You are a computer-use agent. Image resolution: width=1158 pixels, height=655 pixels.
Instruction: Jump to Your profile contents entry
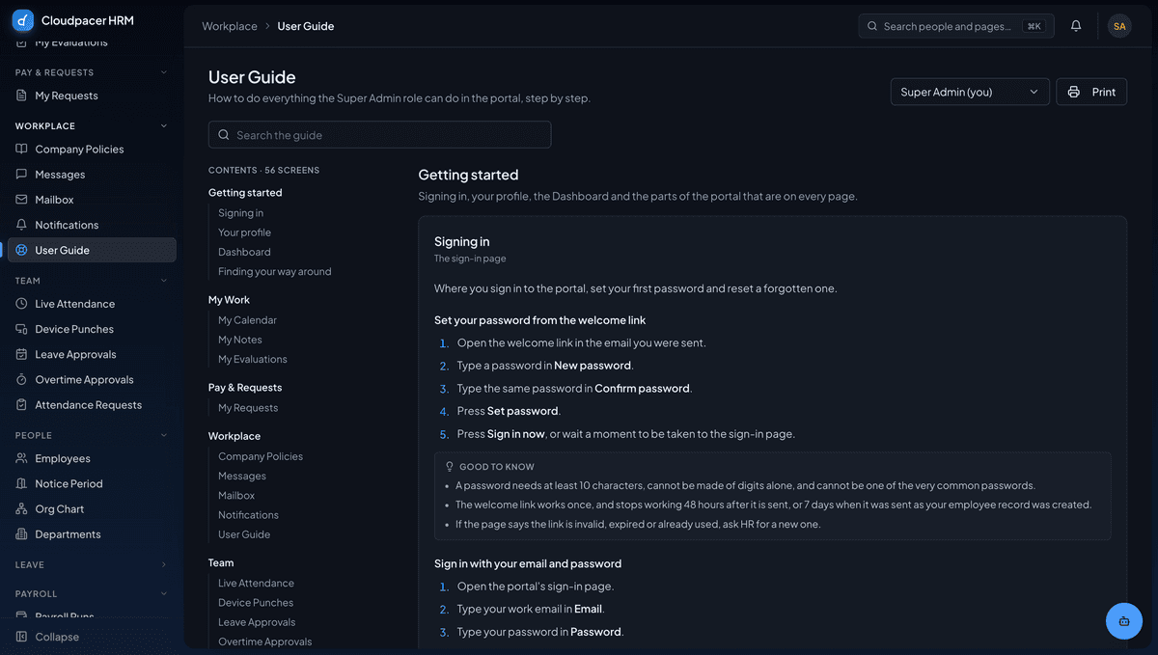point(244,232)
